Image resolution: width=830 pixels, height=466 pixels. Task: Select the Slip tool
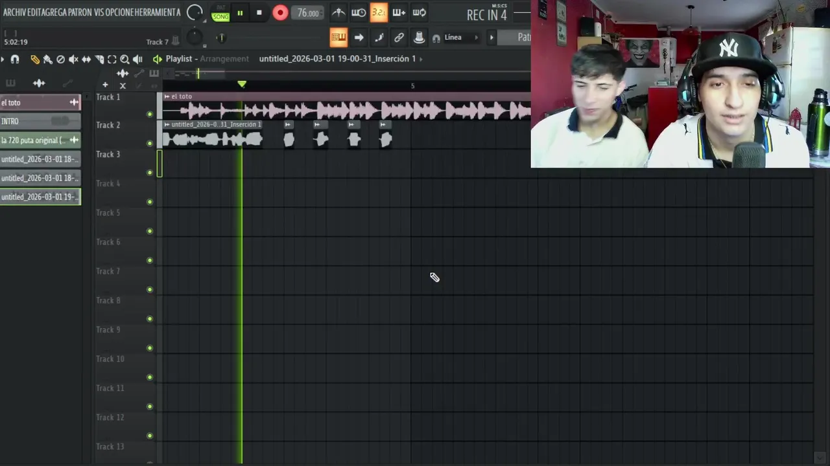pyautogui.click(x=86, y=60)
